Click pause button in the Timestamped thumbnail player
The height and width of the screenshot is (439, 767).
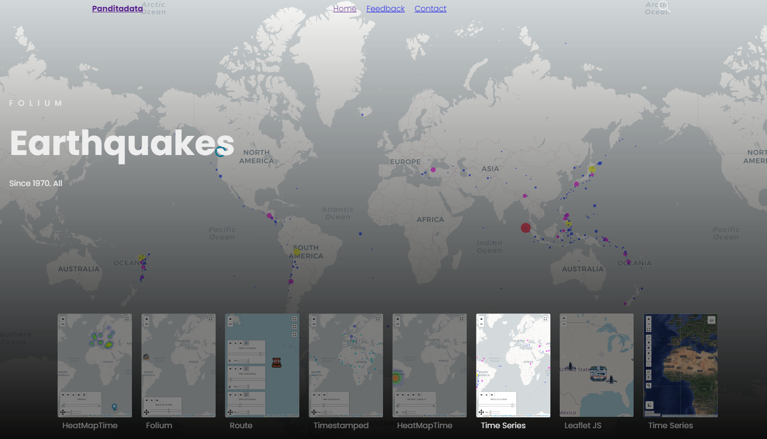point(319,395)
